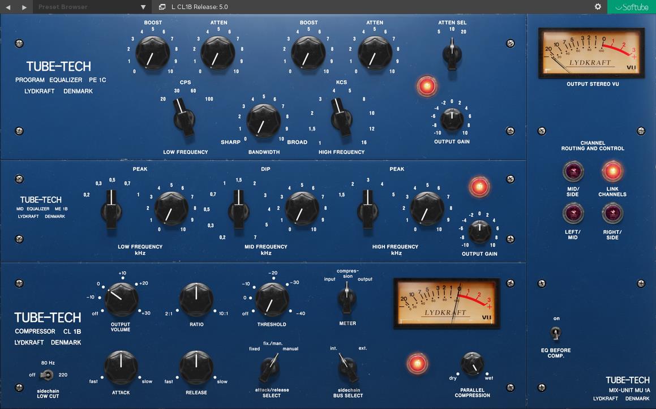Click the compressor OUTPUT VOLUME knob
Viewport: 656px width, 409px height.
coord(121,299)
